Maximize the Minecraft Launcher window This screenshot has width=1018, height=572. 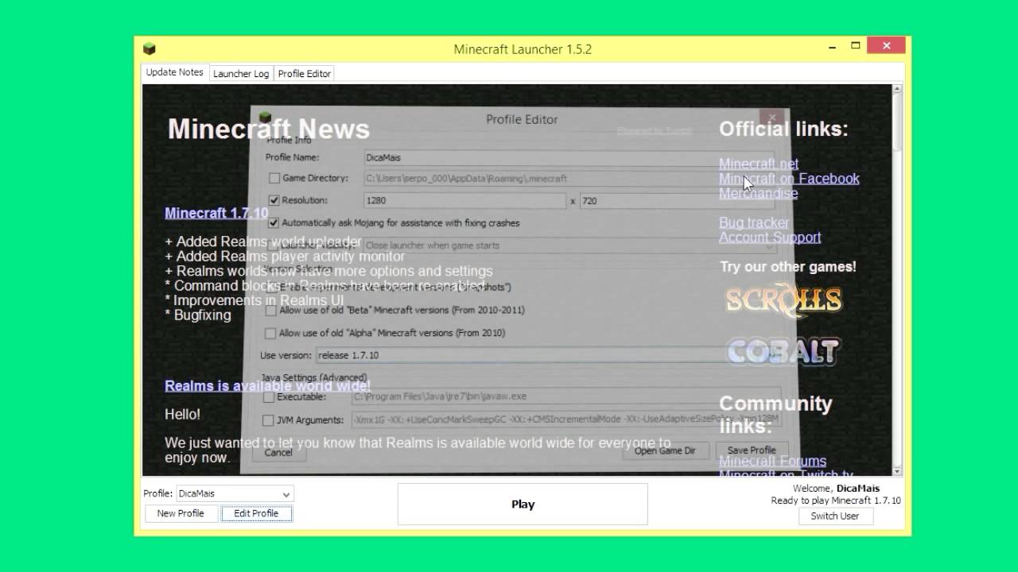click(856, 46)
